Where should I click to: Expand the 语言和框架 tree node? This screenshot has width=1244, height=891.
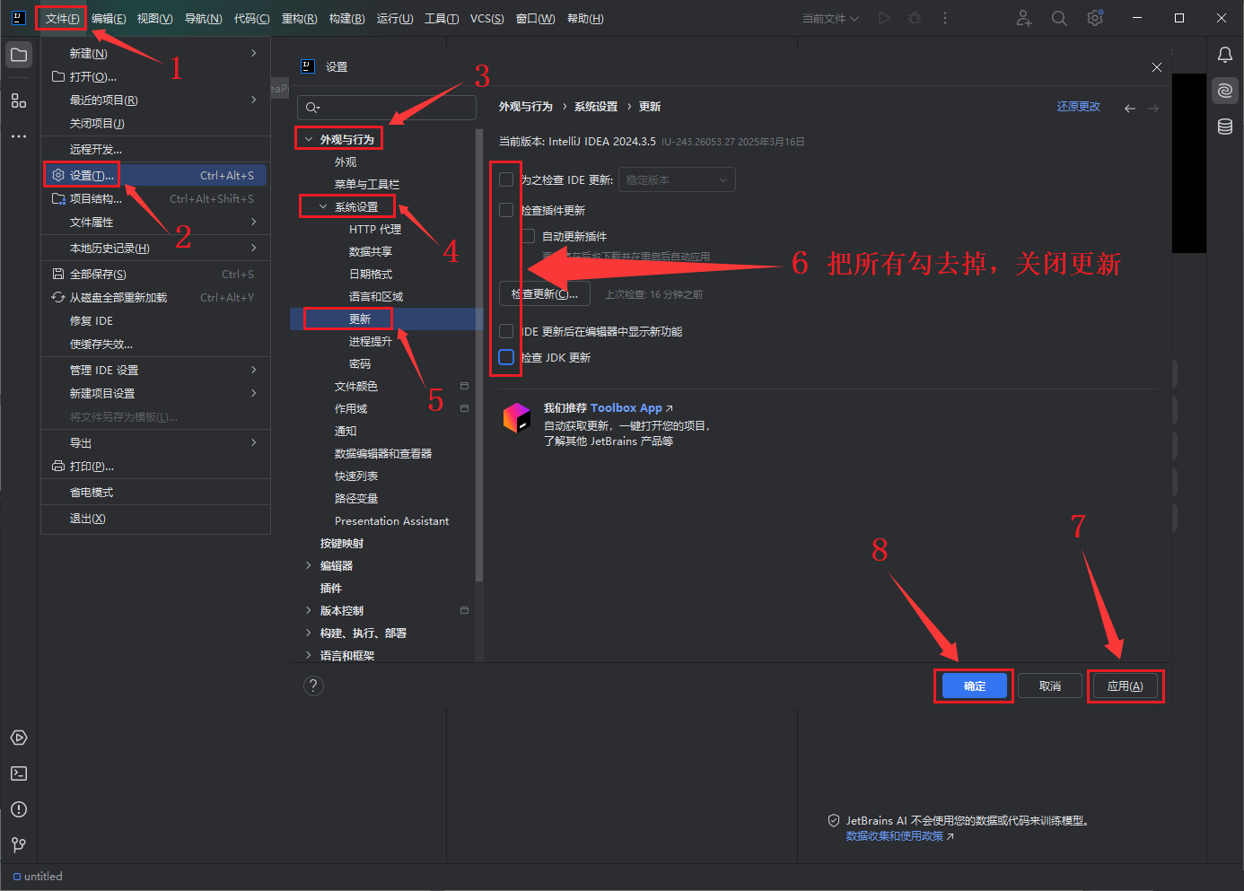(309, 655)
